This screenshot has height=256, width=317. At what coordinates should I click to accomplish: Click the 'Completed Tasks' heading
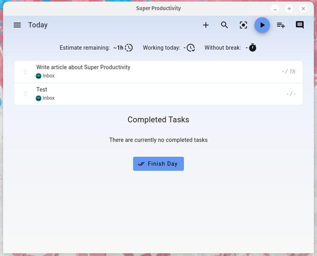(x=158, y=120)
